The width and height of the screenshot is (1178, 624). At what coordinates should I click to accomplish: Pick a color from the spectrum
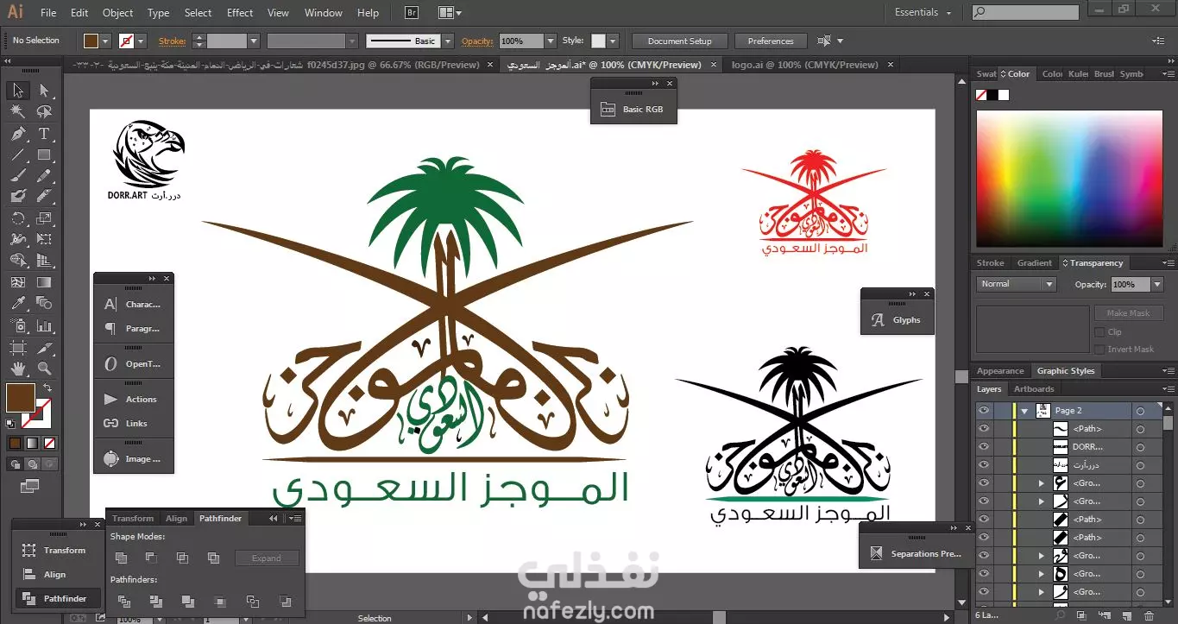coord(1068,180)
